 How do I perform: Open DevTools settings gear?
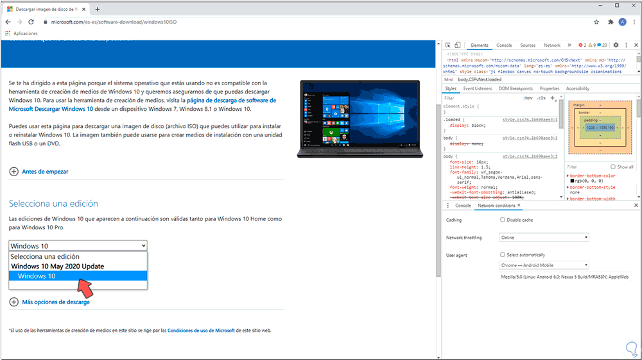[x=616, y=45]
